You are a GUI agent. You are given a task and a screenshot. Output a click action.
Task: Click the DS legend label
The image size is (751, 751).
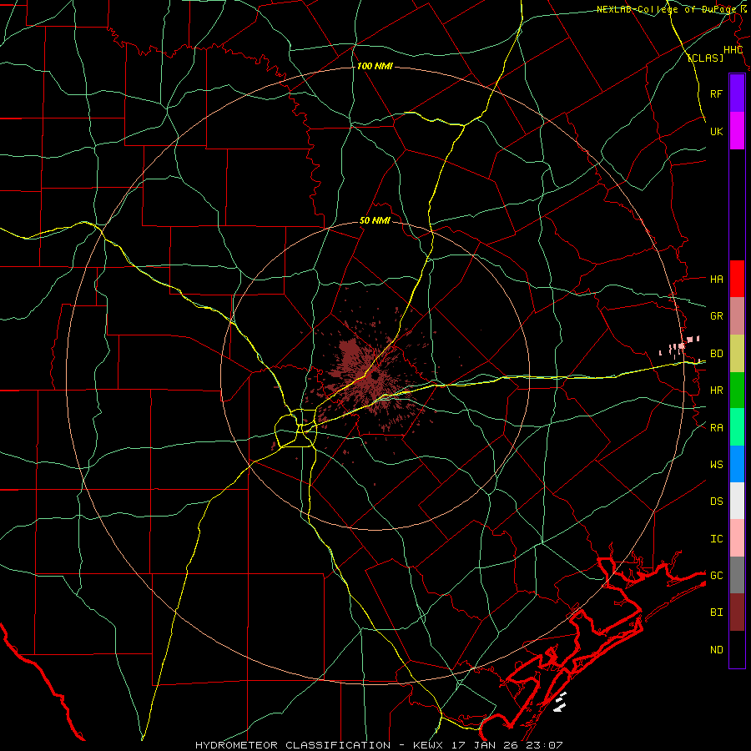716,502
